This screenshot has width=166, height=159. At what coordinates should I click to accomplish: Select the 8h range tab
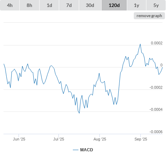click(29, 5)
